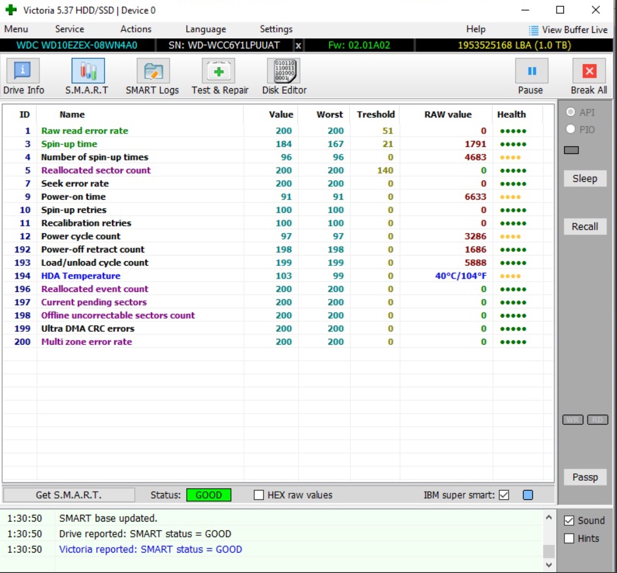This screenshot has height=573, width=617.
Task: Disable the Sound checkbox
Action: tap(569, 521)
